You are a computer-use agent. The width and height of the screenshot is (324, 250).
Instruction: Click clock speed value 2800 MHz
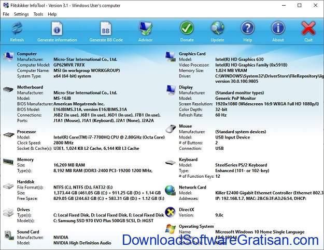coord(63,143)
